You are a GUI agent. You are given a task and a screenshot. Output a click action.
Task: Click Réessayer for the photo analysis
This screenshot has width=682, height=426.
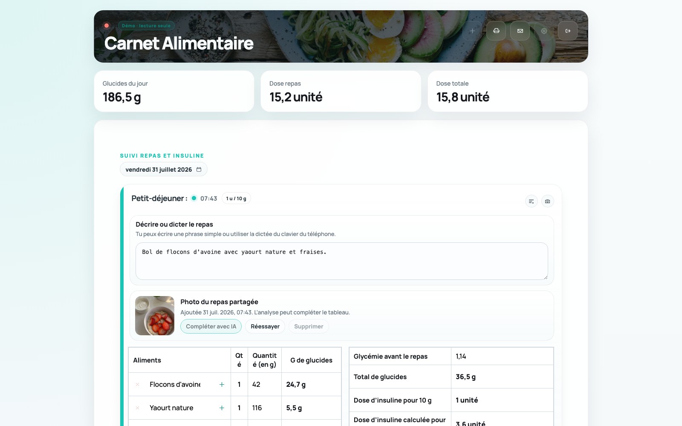(x=265, y=326)
